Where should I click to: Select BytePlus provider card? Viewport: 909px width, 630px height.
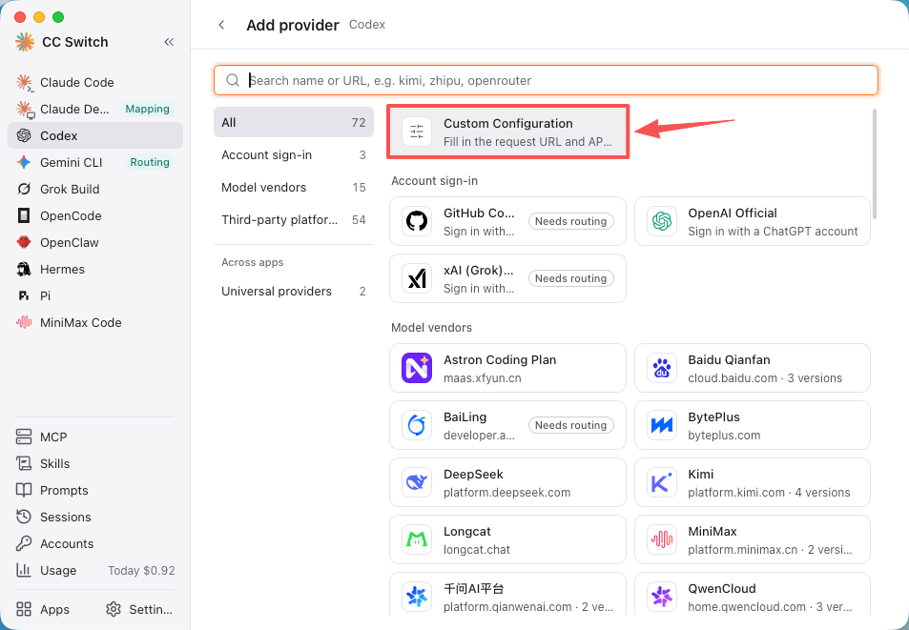click(x=753, y=425)
